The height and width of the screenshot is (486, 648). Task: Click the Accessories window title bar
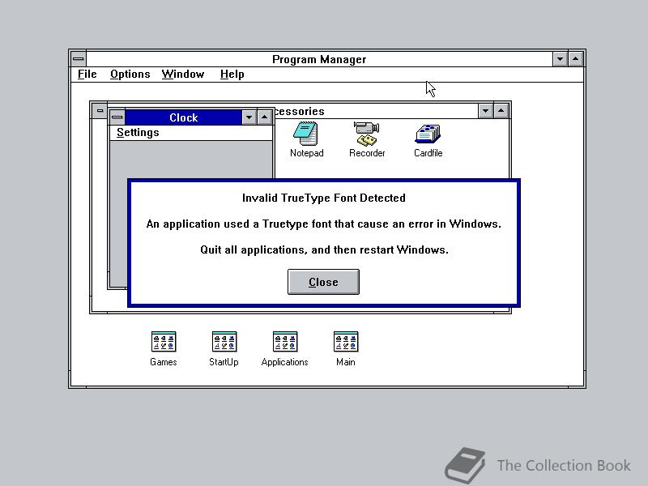(376, 111)
